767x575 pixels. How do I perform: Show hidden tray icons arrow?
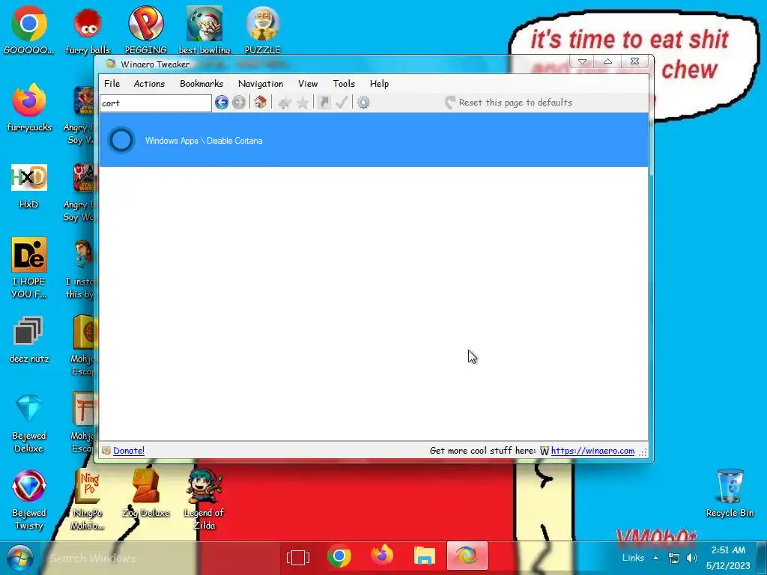click(x=655, y=557)
